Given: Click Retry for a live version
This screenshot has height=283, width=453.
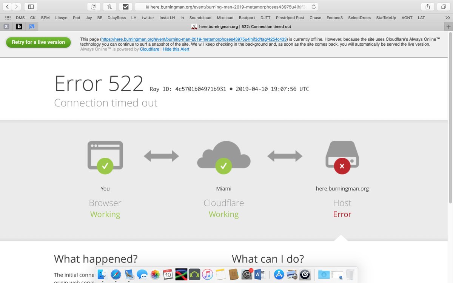Looking at the screenshot, I should (38, 42).
